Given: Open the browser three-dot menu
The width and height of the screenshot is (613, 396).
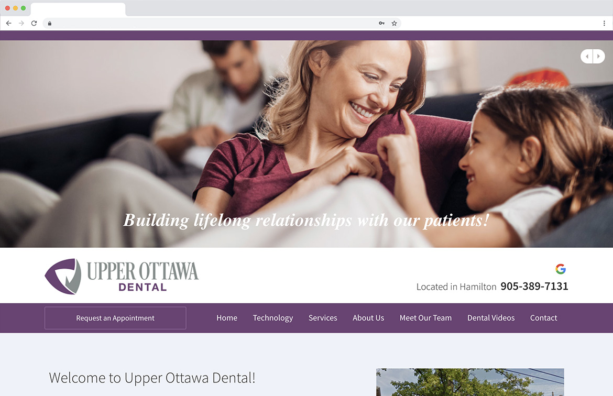Looking at the screenshot, I should coord(604,24).
